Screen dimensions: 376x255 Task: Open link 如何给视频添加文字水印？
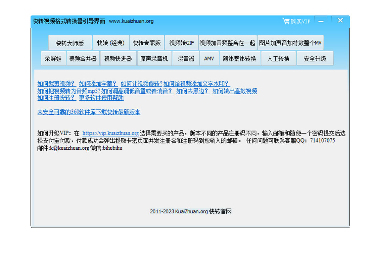point(197,84)
